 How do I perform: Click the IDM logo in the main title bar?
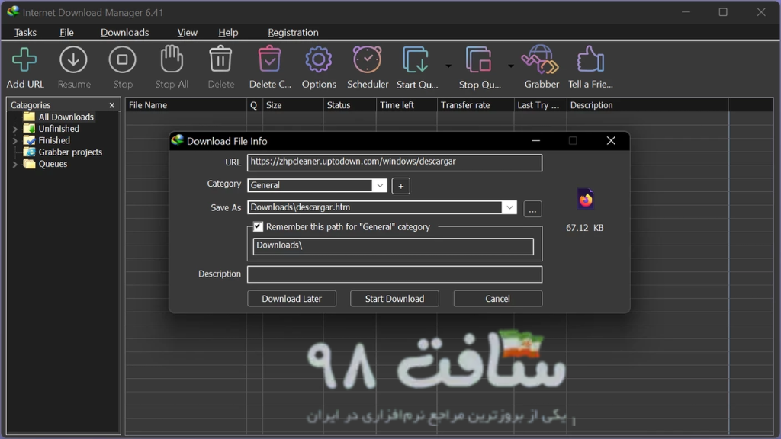(x=13, y=11)
